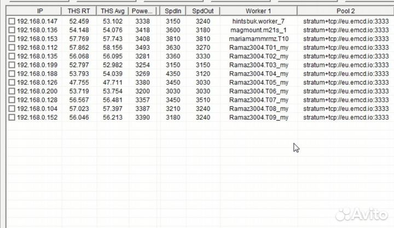The width and height of the screenshot is (394, 228).
Task: Click the SpdOut column header
Action: click(202, 11)
